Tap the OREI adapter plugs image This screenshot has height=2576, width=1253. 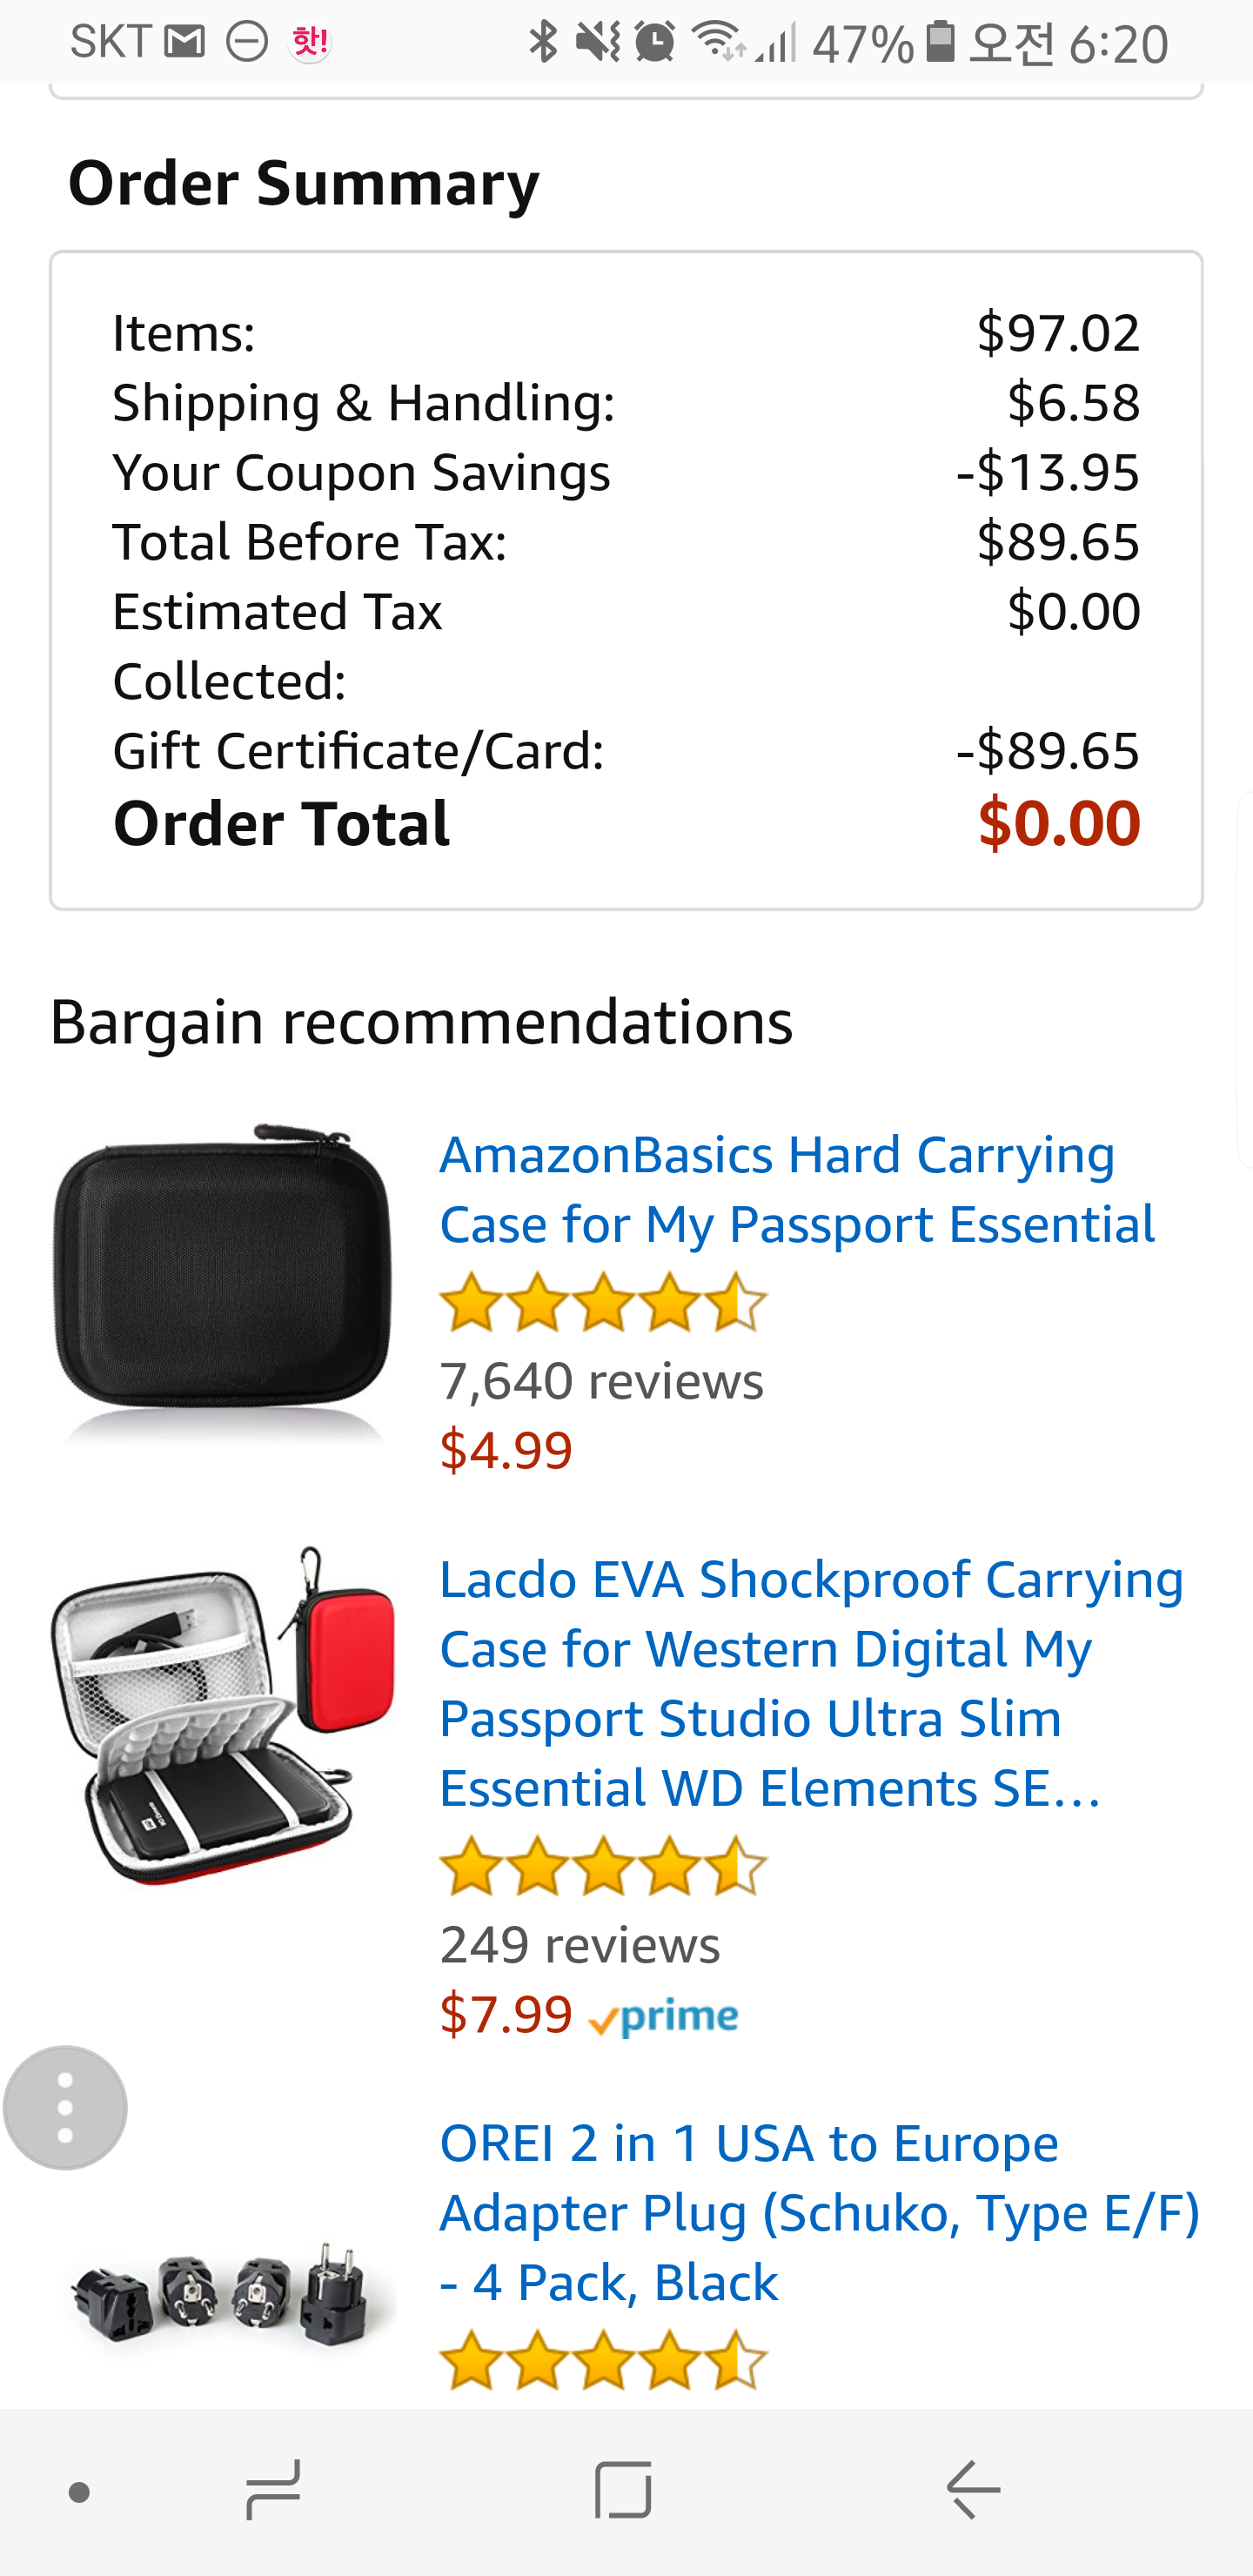[222, 2294]
